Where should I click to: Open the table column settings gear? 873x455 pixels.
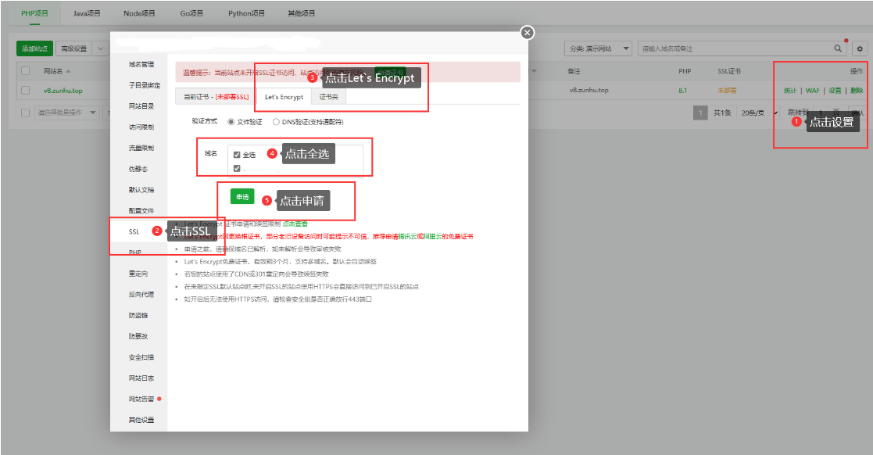[860, 48]
